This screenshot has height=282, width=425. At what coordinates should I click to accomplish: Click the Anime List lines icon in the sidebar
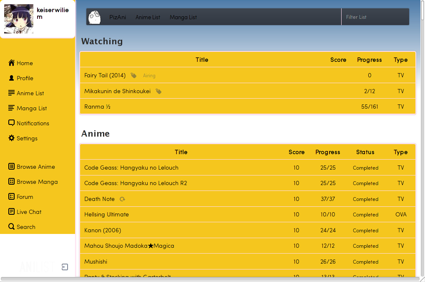pos(11,93)
